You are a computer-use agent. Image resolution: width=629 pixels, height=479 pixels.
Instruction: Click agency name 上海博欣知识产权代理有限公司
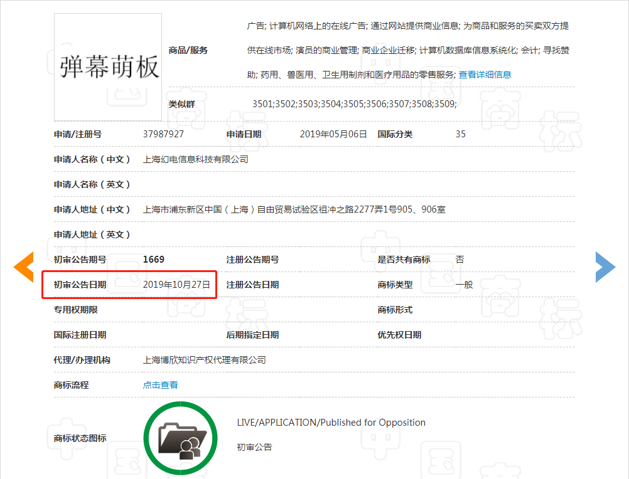click(205, 360)
